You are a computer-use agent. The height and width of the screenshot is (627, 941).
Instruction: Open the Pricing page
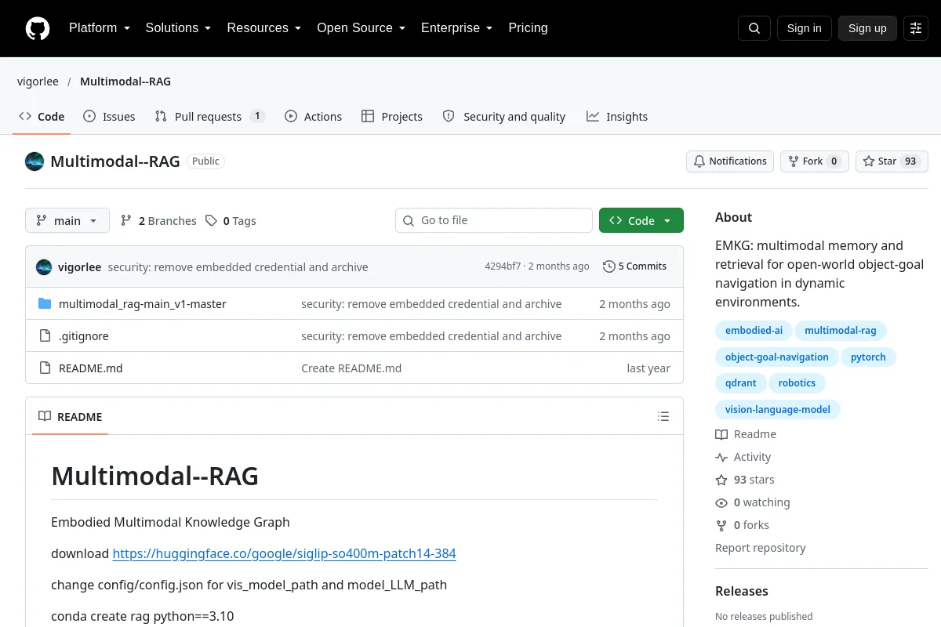coord(528,28)
